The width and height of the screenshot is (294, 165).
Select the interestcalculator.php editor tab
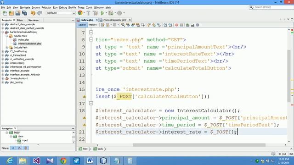[x=114, y=20]
